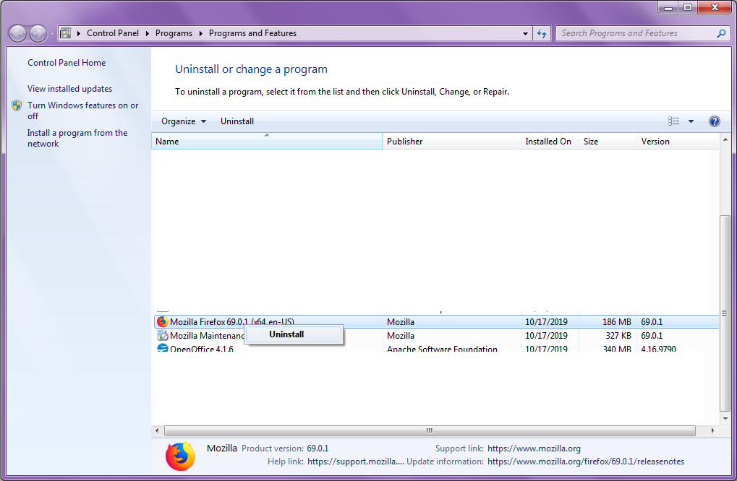This screenshot has width=737, height=481.
Task: Click Apache Software Foundation publisher cell
Action: (442, 349)
